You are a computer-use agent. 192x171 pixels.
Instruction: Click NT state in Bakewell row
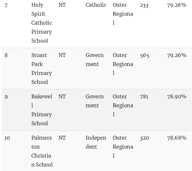tap(62, 96)
